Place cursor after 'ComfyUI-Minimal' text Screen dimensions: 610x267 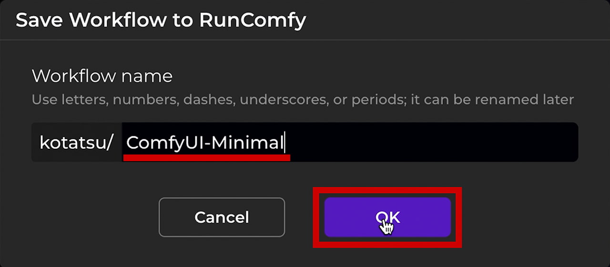click(x=285, y=143)
